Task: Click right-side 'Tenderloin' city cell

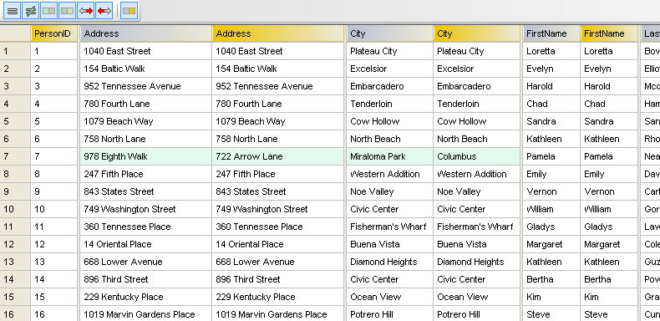Action: pos(476,104)
